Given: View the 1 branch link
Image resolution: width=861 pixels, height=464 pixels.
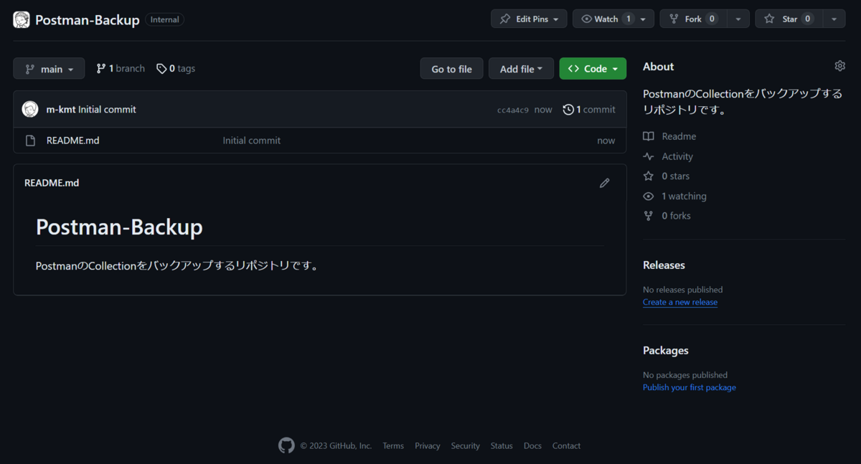Looking at the screenshot, I should coord(121,69).
